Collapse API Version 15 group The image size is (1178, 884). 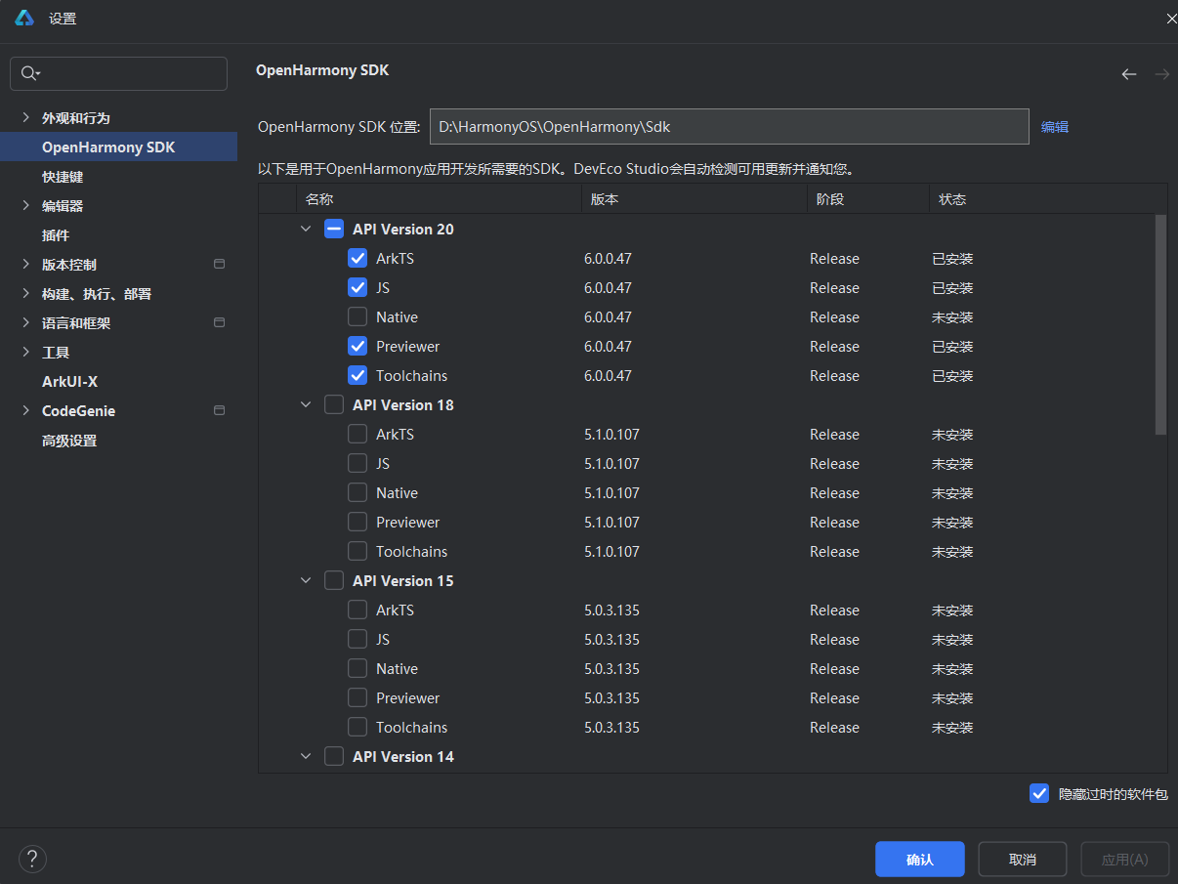click(x=306, y=580)
